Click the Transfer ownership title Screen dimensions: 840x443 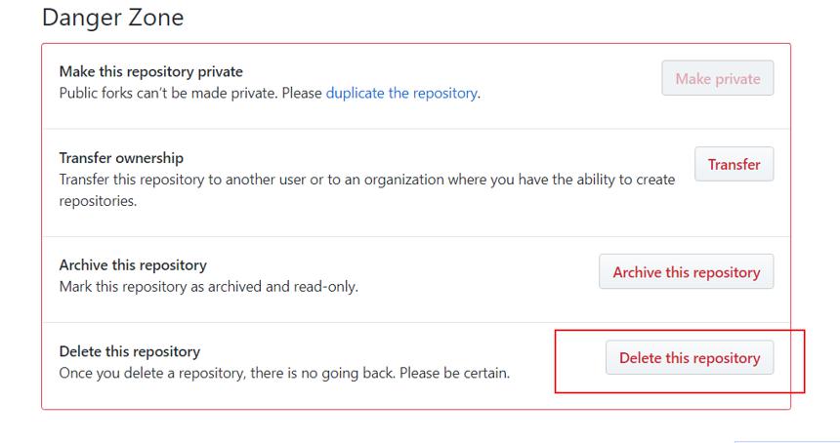[x=121, y=158]
